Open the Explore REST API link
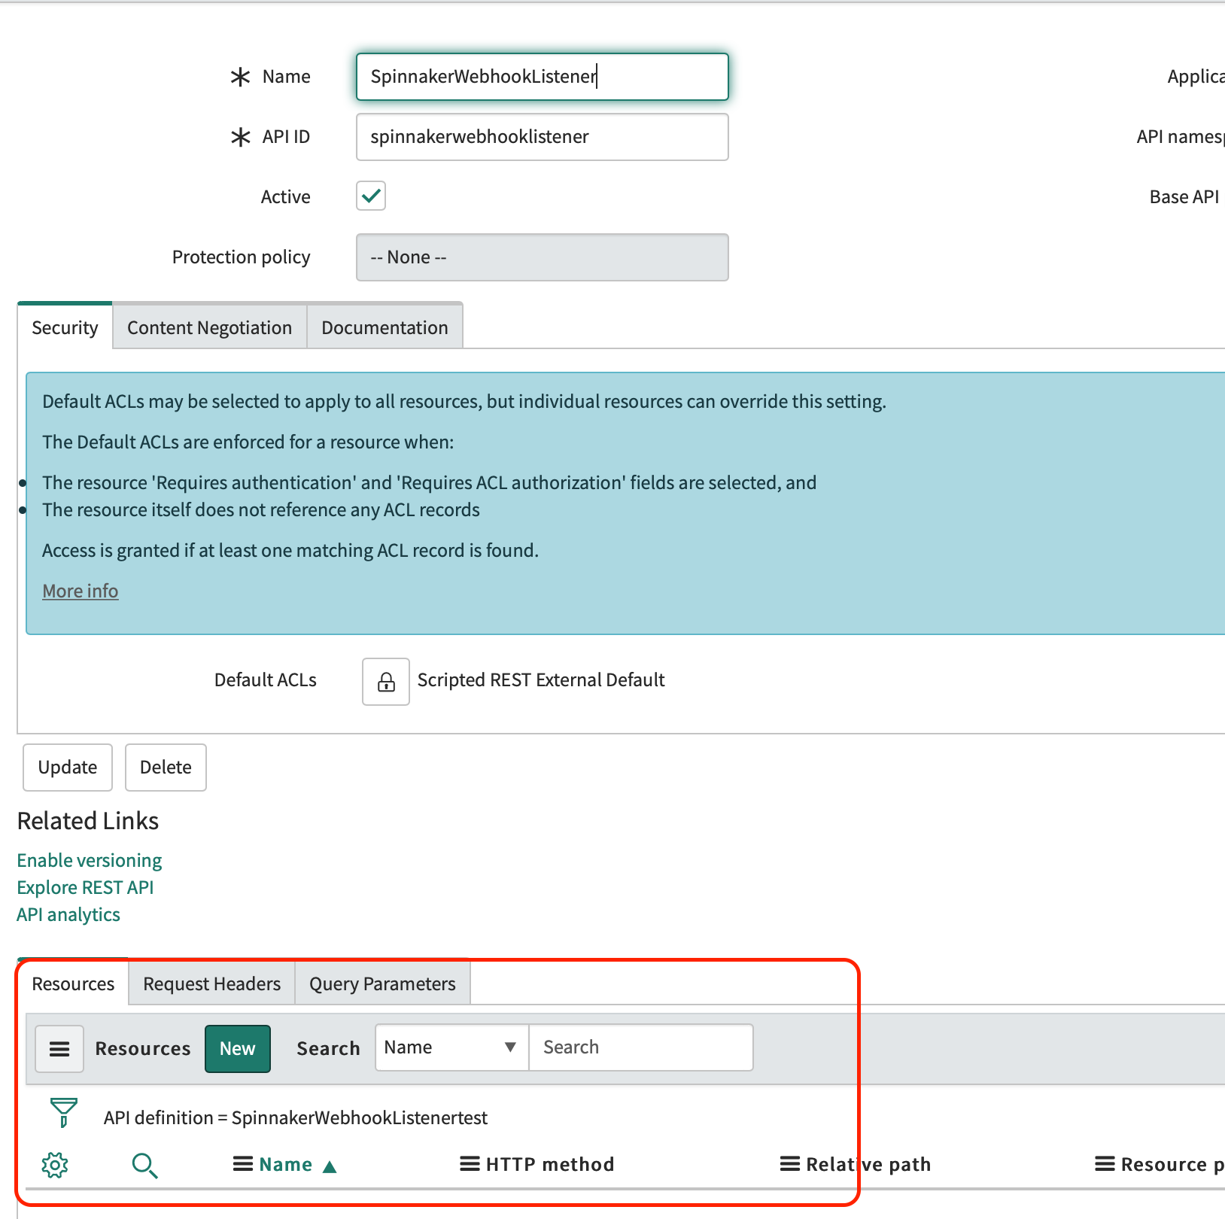 [x=85, y=888]
